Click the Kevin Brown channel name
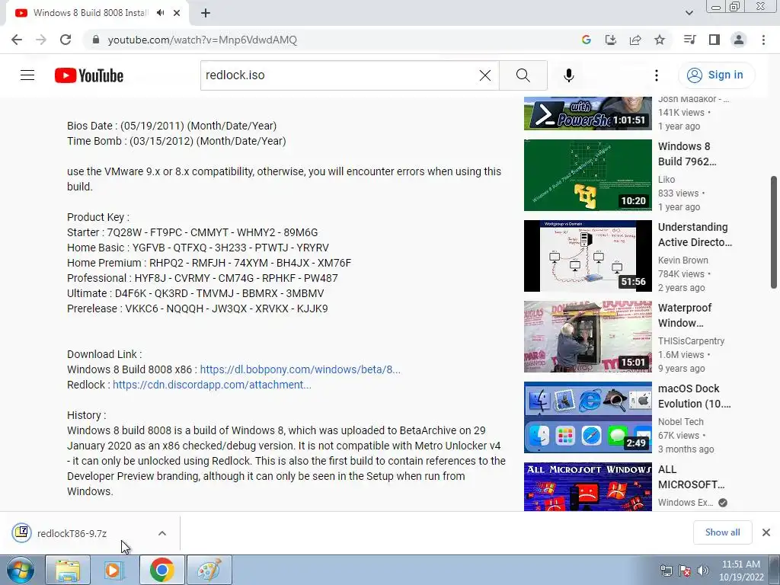The width and height of the screenshot is (780, 585). click(x=683, y=261)
